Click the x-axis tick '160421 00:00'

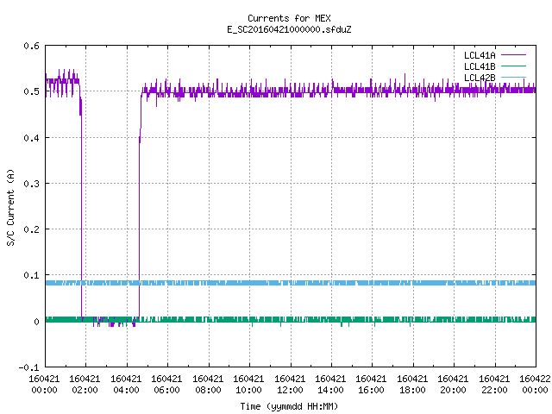coord(44,385)
